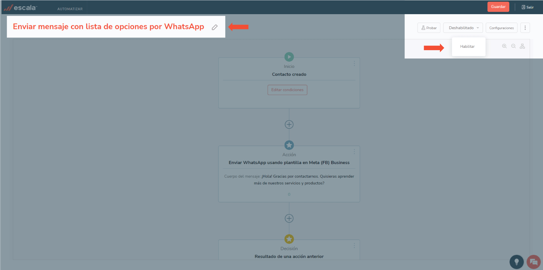Open options menu of the Inicio card

[354, 63]
